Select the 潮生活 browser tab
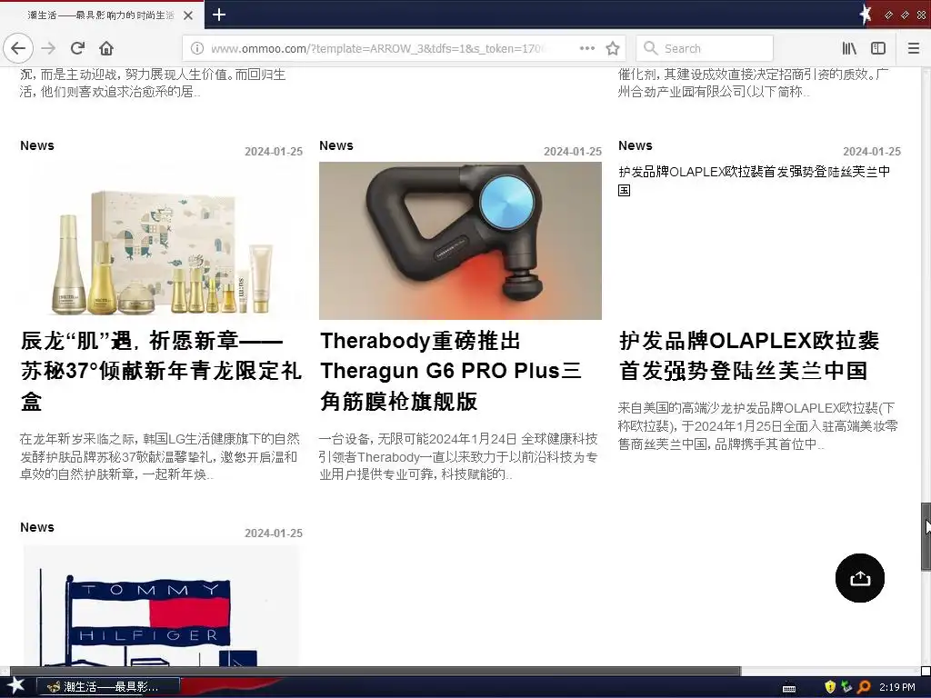This screenshot has width=931, height=698. (102, 15)
